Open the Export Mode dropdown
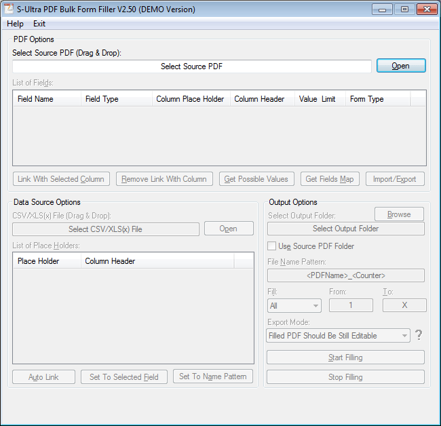The width and height of the screenshot is (441, 426). (x=339, y=336)
